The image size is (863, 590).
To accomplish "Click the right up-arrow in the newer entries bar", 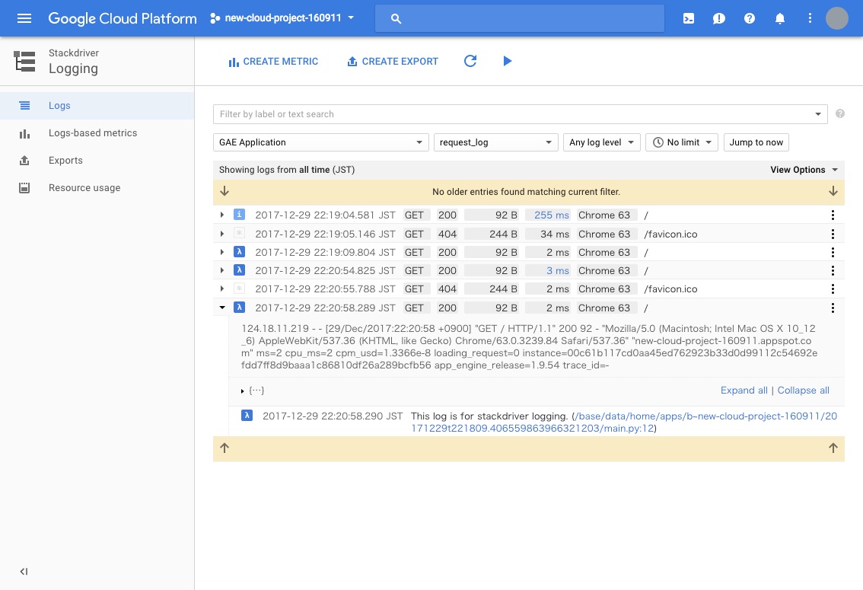I will [833, 448].
